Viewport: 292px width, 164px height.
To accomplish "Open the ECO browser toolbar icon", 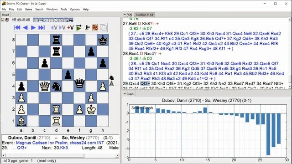I will [x=56, y=20].
